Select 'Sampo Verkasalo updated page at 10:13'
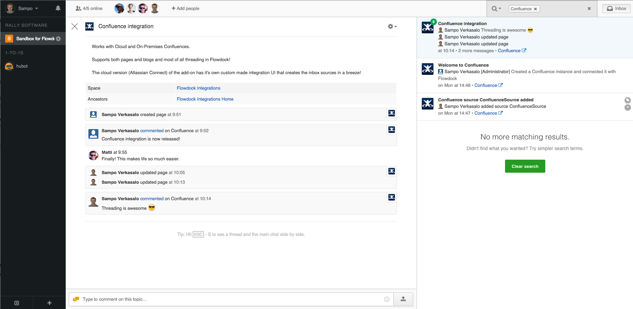Viewport: 633px width, 309px height. 143,182
